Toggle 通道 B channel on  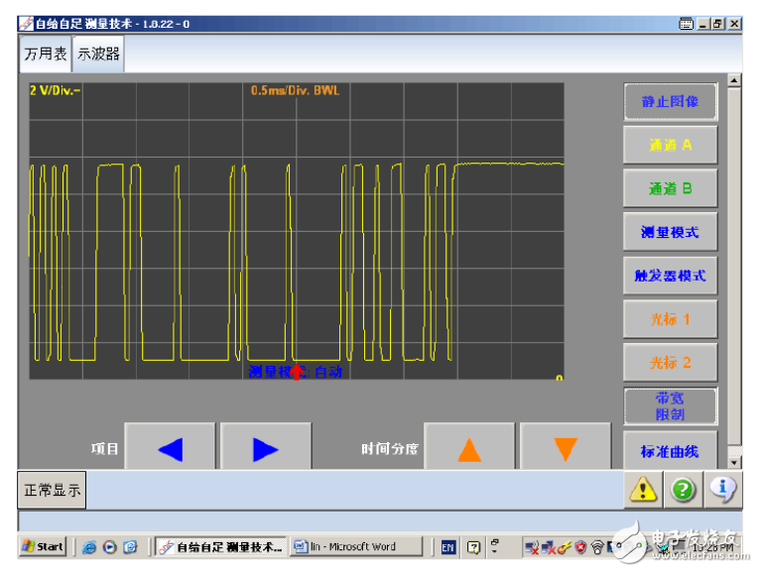tap(670, 188)
